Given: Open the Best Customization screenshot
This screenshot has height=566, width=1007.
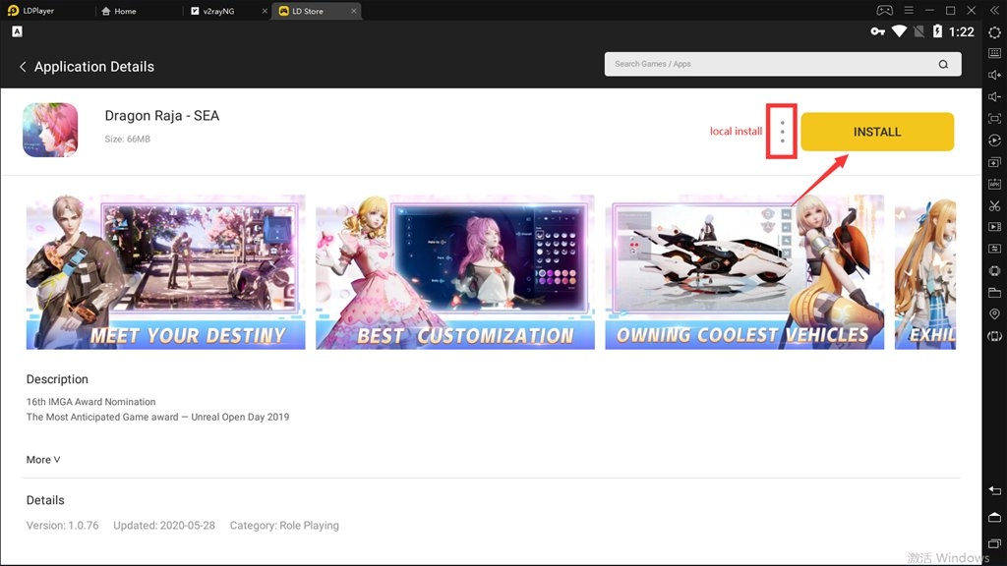Looking at the screenshot, I should coord(454,272).
